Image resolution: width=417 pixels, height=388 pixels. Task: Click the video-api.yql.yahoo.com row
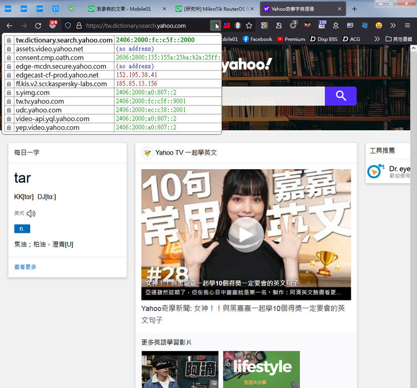[x=113, y=119]
